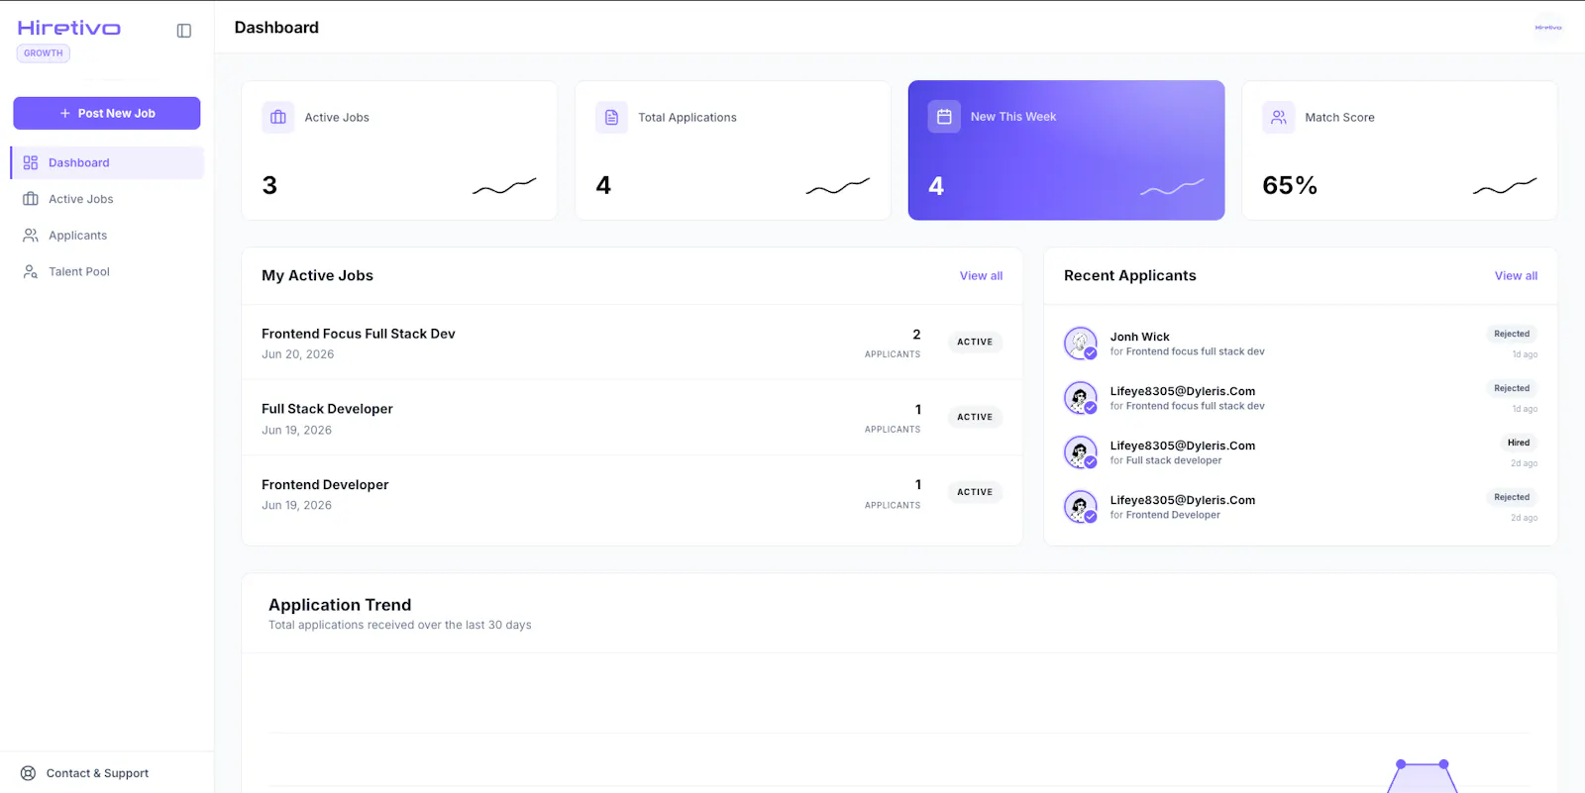The height and width of the screenshot is (793, 1585).
Task: Click the Application Trend heading
Action: pyautogui.click(x=340, y=605)
